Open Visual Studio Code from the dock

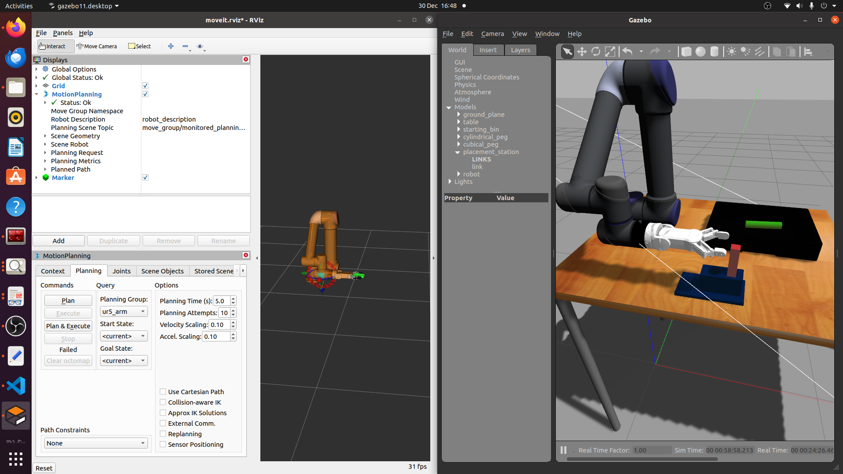pos(16,386)
